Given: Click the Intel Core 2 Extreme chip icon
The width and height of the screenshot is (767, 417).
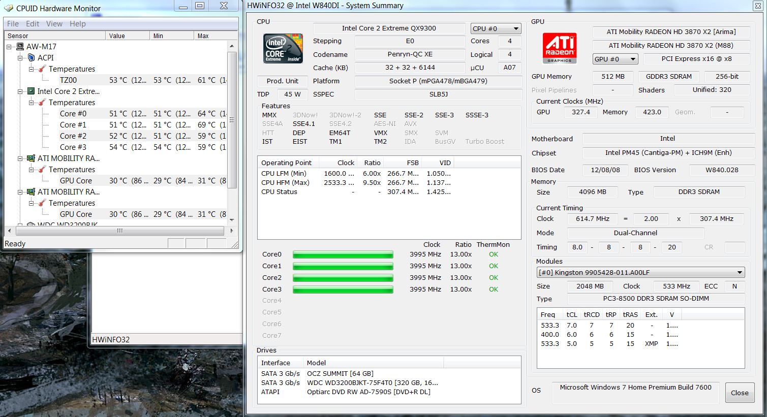Looking at the screenshot, I should tap(31, 91).
